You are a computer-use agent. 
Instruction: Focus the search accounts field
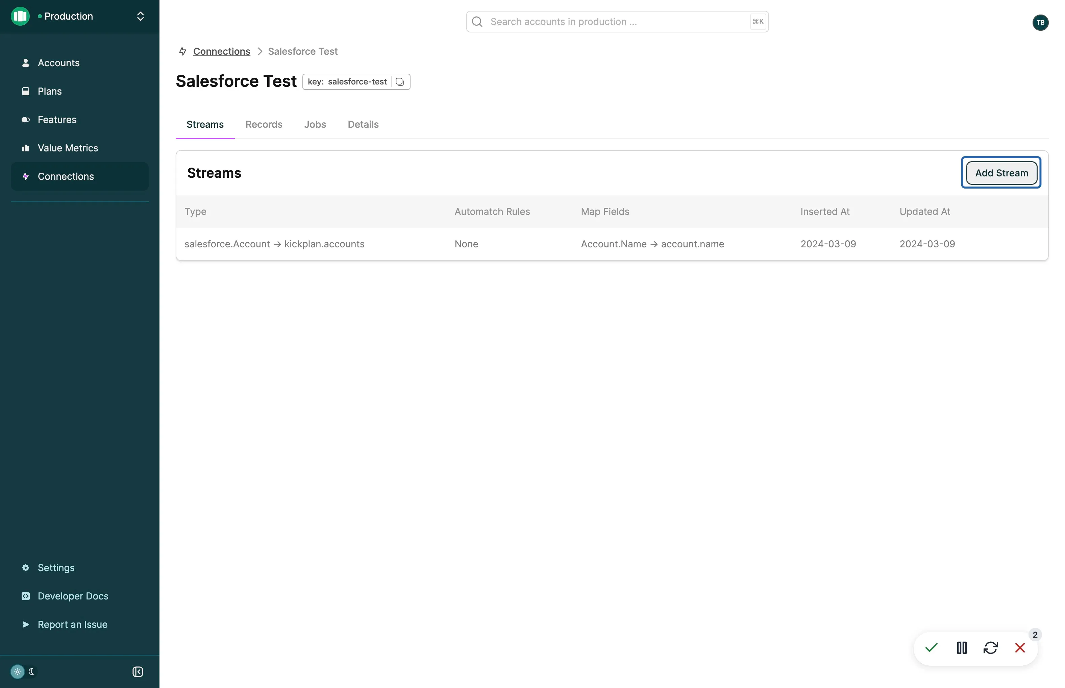(617, 21)
